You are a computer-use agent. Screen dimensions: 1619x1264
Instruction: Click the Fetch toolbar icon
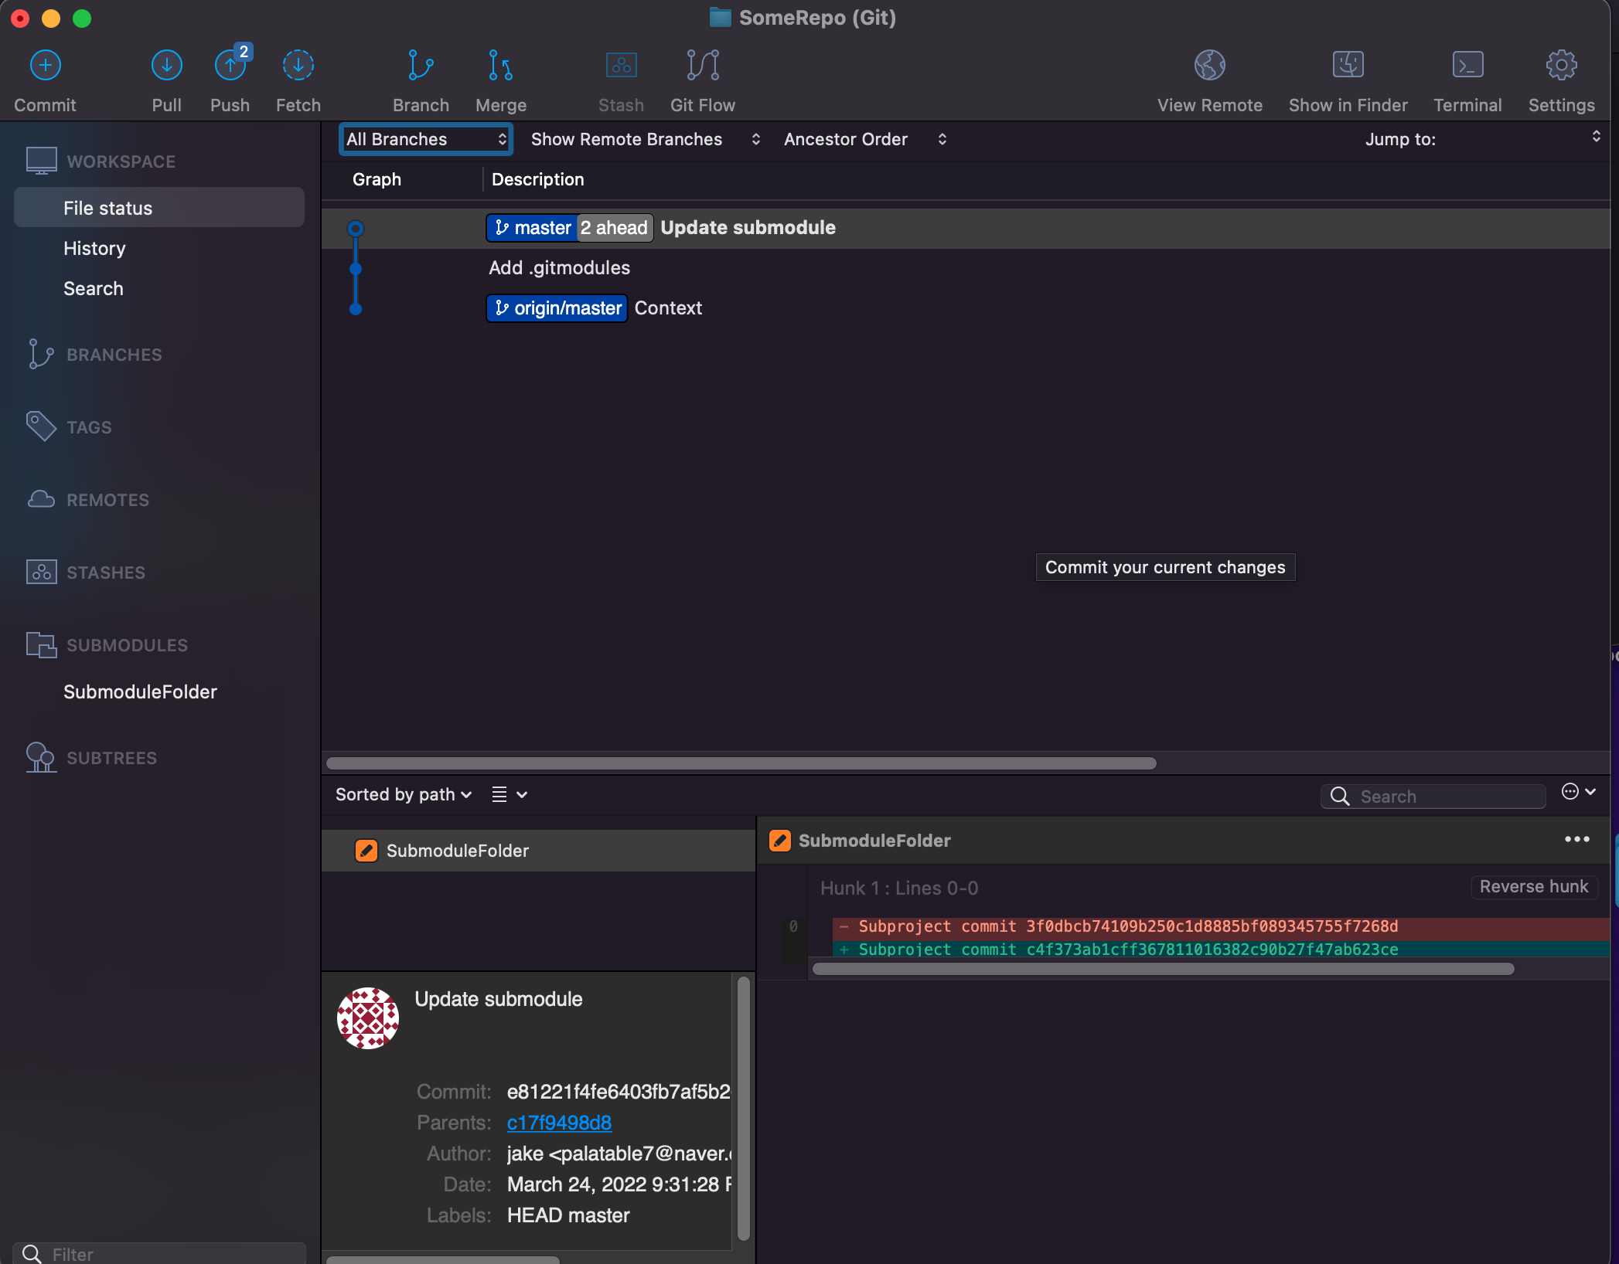[298, 66]
